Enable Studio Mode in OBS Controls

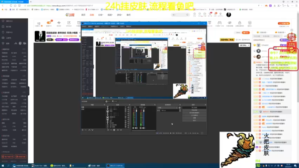(194, 115)
